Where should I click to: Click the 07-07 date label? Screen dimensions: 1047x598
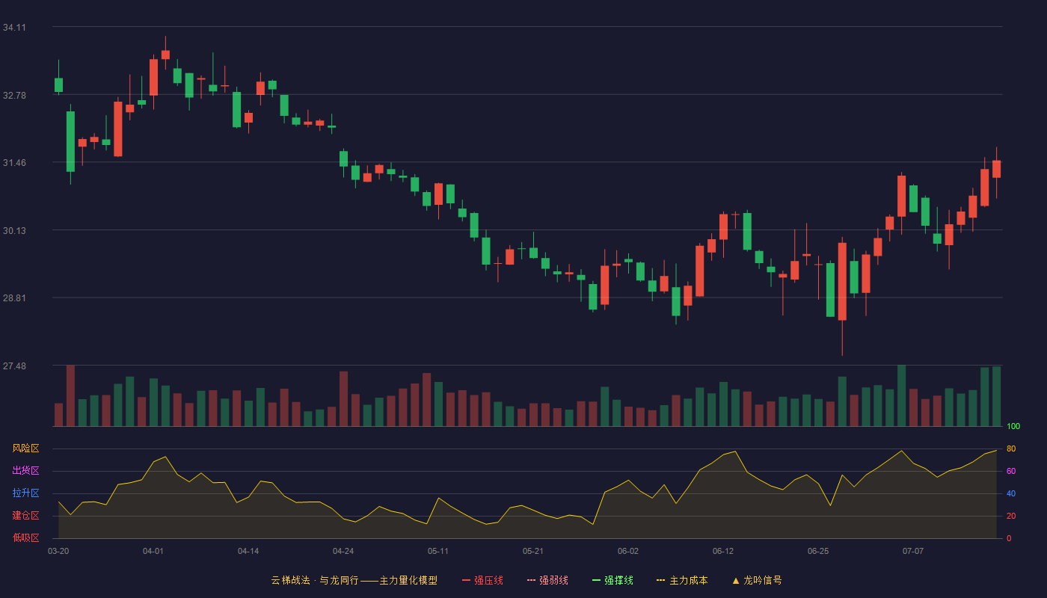913,551
